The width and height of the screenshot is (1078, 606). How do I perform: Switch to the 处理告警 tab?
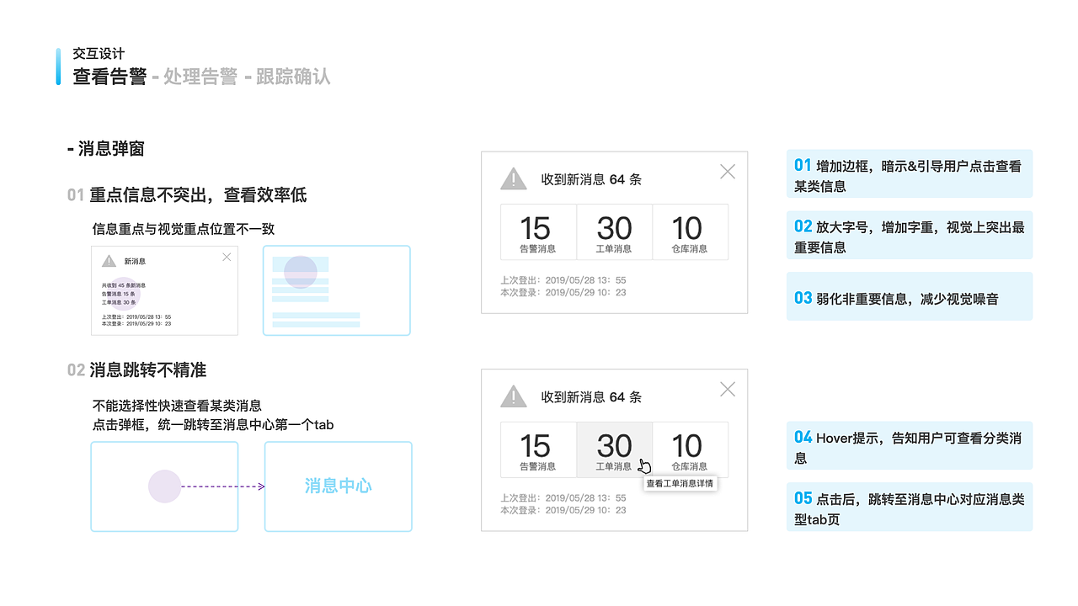pyautogui.click(x=200, y=77)
